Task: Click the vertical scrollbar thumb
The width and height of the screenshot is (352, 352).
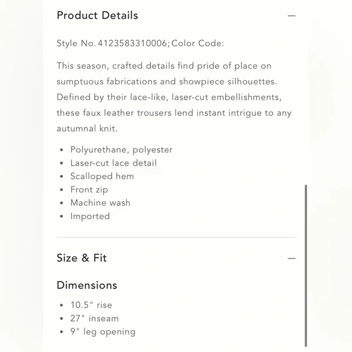Action: pos(306,266)
